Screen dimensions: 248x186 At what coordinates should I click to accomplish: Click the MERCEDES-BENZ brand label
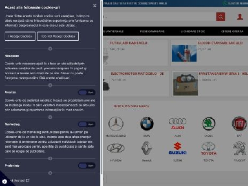116,136
